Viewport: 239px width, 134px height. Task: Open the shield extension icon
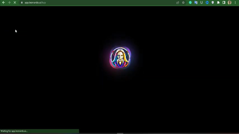click(x=213, y=3)
